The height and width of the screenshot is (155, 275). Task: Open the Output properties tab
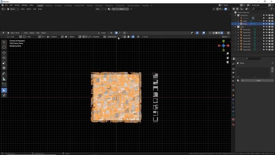point(233,73)
